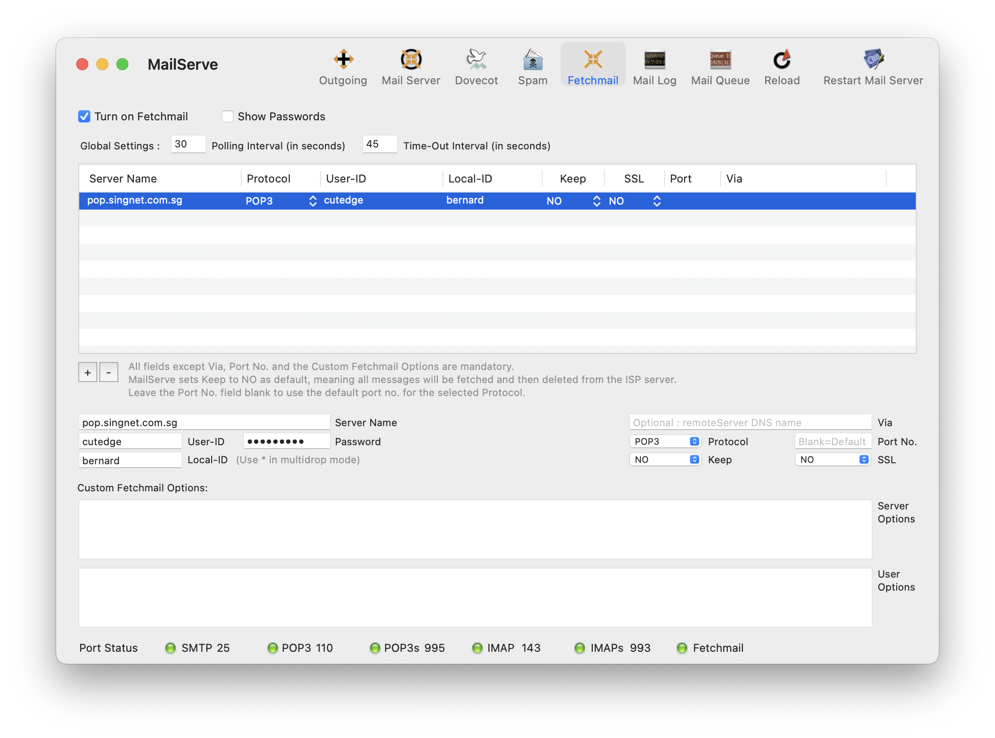Open the Outgoing settings toolbar icon

point(343,67)
